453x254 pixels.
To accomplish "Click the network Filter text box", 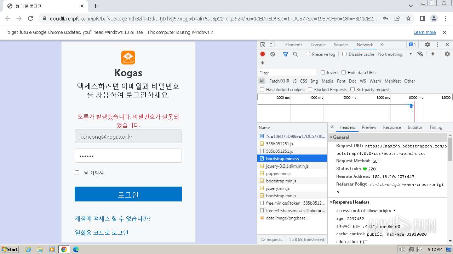I will pos(287,73).
